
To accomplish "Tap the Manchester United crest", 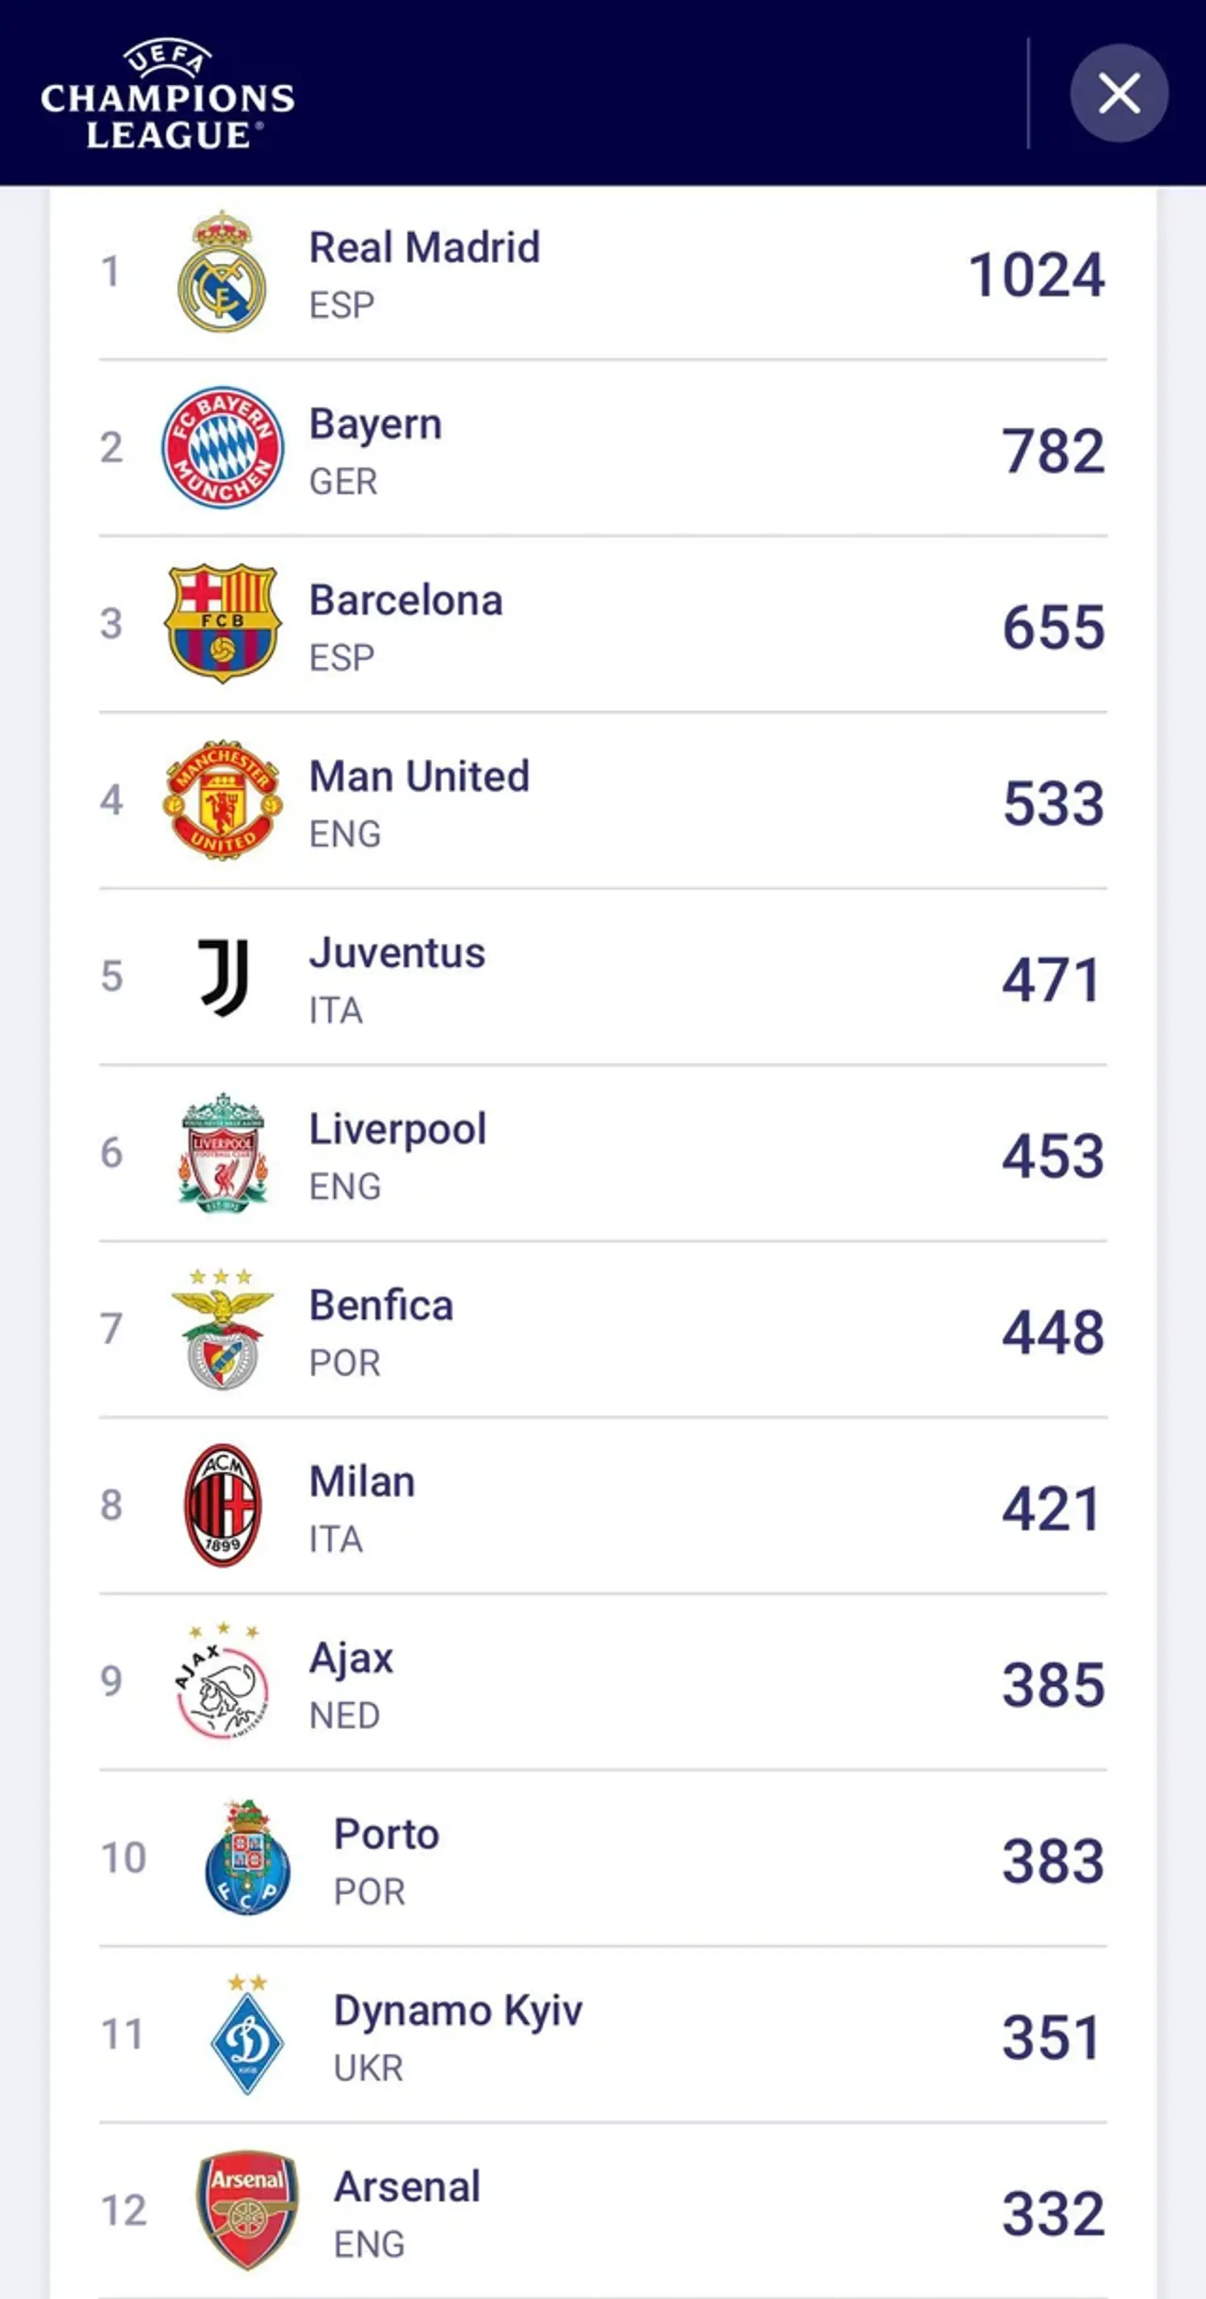I will click(x=222, y=800).
